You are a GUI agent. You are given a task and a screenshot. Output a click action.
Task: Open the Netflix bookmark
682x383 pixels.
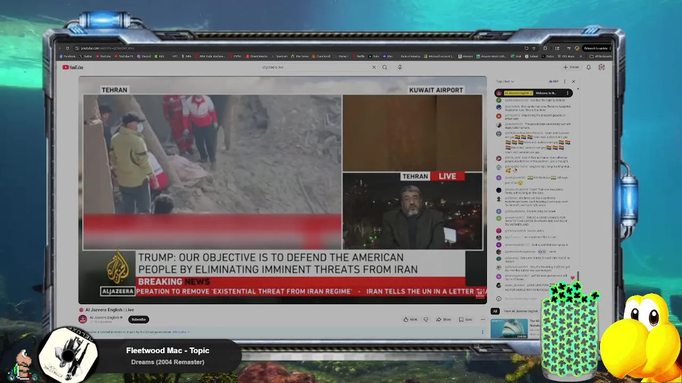(359, 56)
